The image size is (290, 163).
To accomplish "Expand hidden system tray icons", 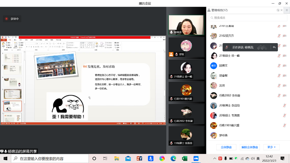I will pyautogui.click(x=215, y=159).
